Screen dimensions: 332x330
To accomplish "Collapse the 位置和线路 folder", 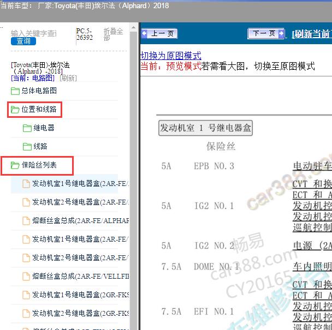I will 39,110.
